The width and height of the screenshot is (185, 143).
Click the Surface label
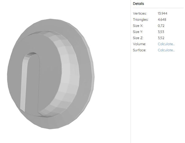point(139,50)
